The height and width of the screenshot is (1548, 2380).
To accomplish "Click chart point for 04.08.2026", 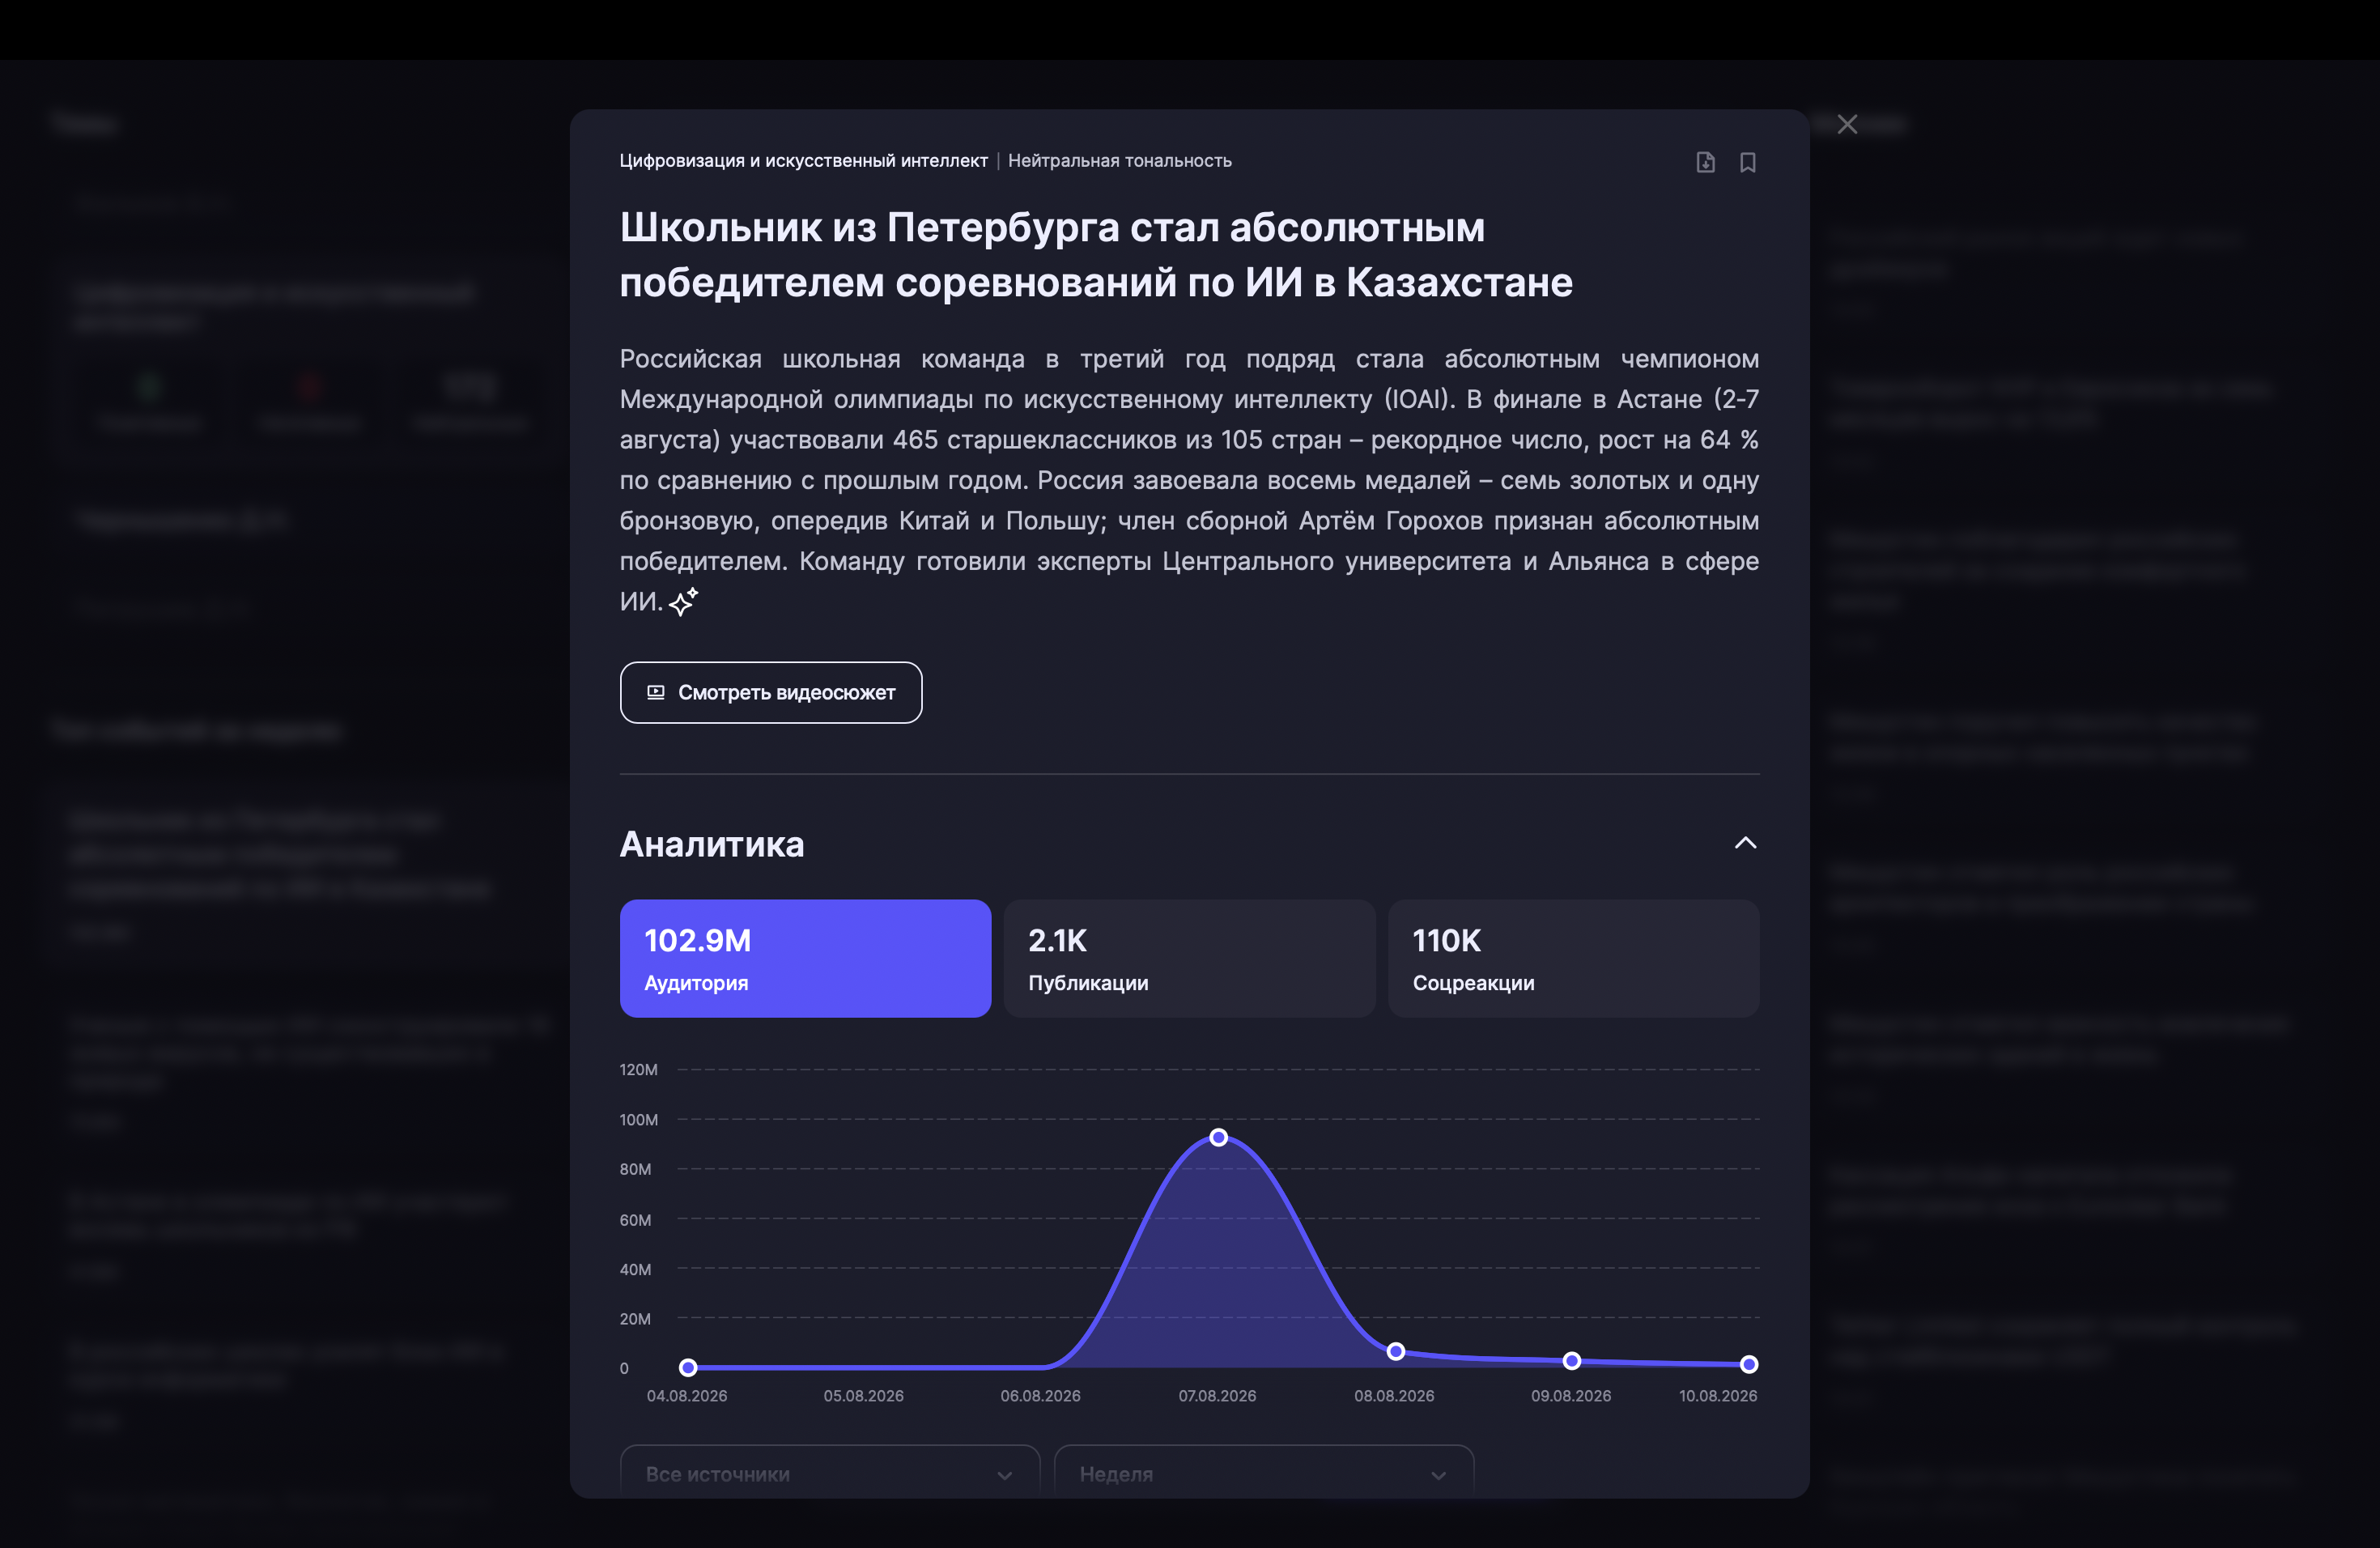I will 687,1367.
